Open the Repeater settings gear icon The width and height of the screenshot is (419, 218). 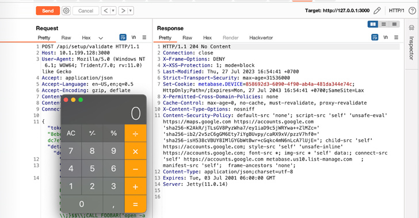(x=66, y=11)
